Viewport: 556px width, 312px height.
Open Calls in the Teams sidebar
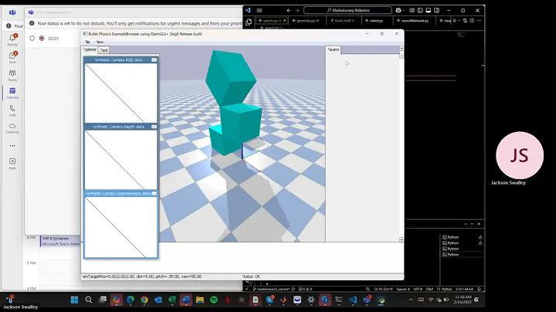pos(12,110)
